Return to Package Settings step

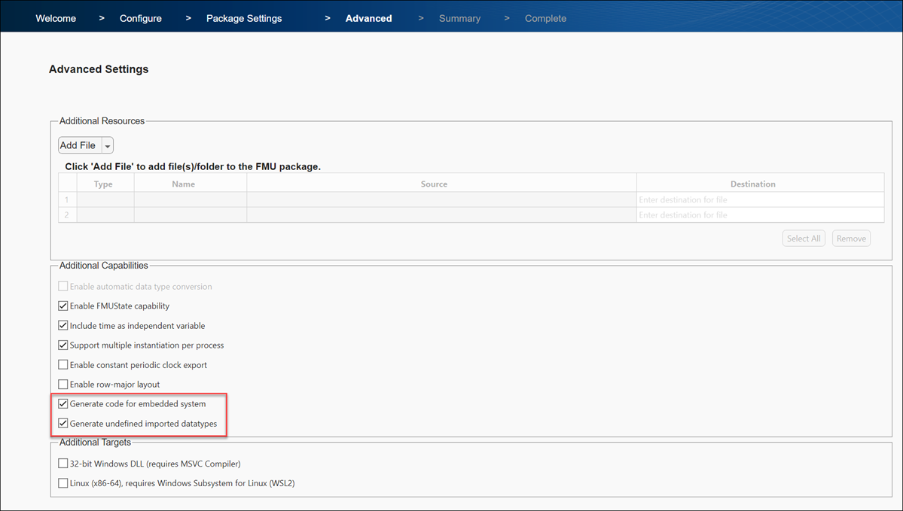coord(243,17)
